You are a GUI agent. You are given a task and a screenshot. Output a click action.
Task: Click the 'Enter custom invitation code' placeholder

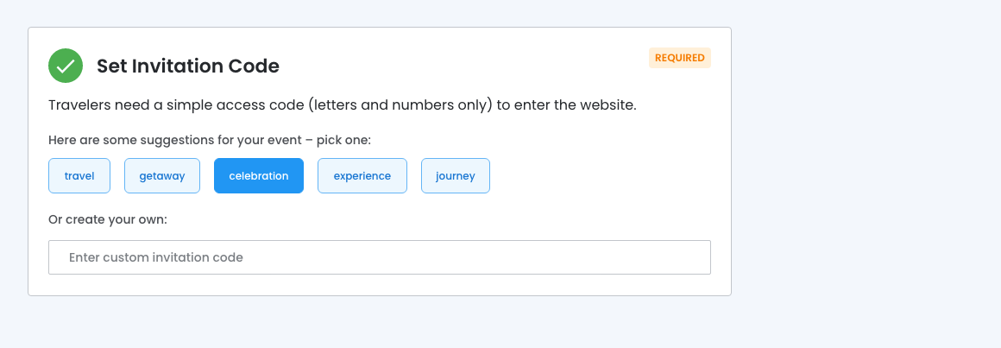[x=156, y=257]
